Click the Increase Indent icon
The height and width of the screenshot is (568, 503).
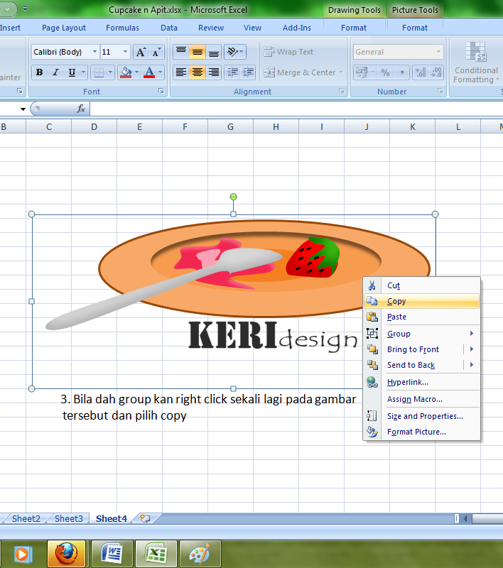pyautogui.click(x=248, y=72)
